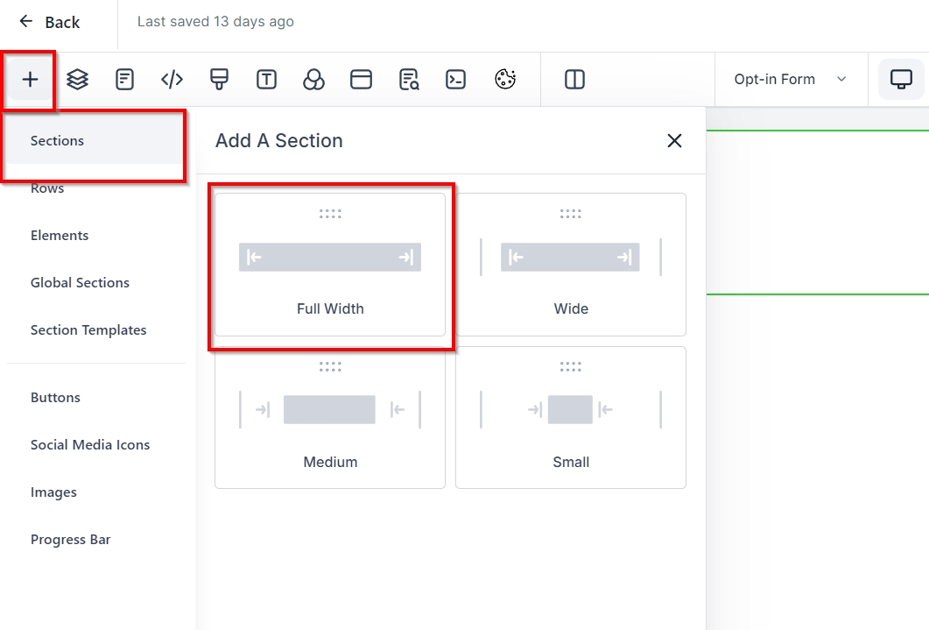Switch to desktop view monitor icon
Image resolution: width=929 pixels, height=630 pixels.
coord(901,80)
